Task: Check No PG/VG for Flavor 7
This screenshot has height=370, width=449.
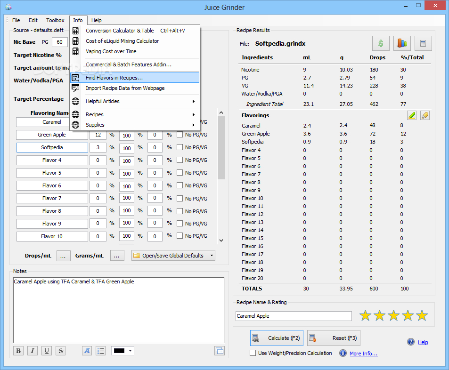Action: click(180, 198)
